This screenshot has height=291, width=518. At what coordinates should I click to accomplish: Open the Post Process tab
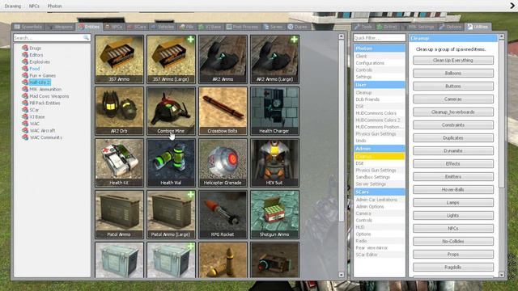click(242, 27)
